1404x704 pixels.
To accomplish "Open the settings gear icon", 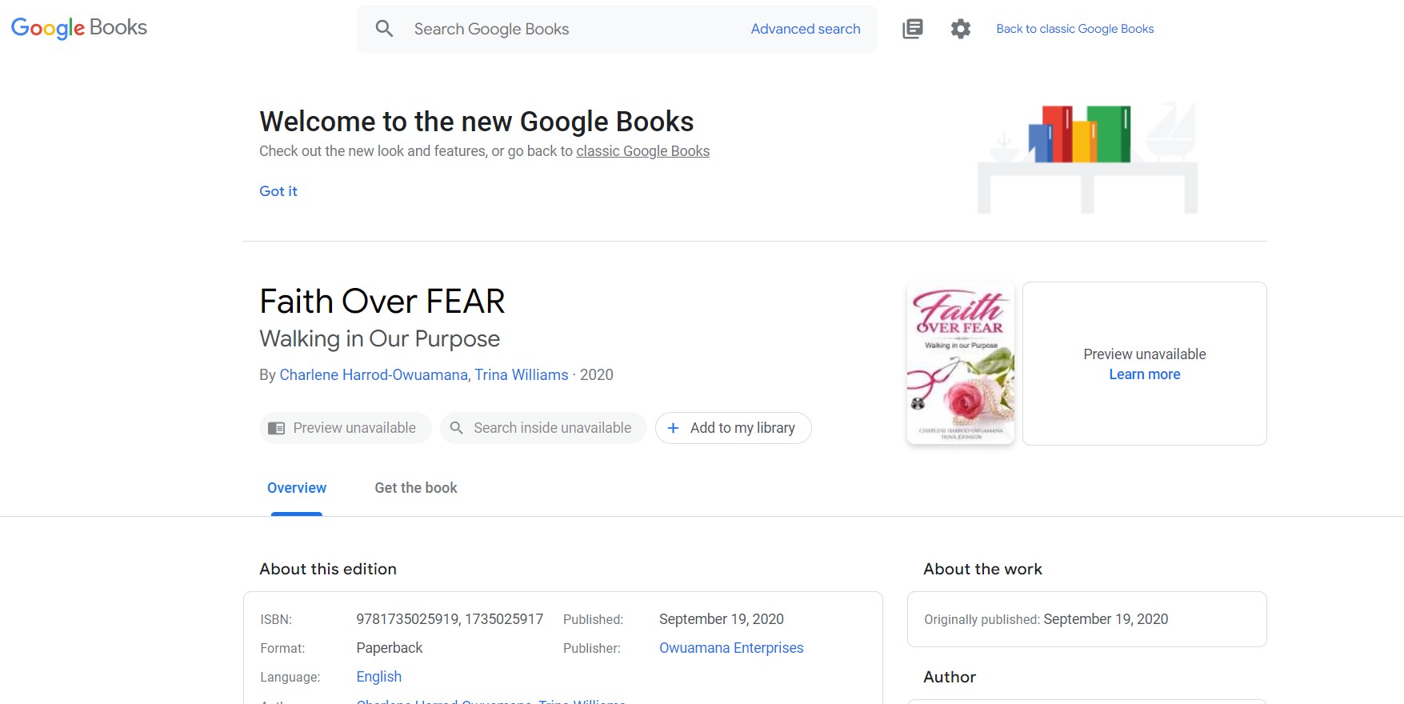I will coord(960,29).
